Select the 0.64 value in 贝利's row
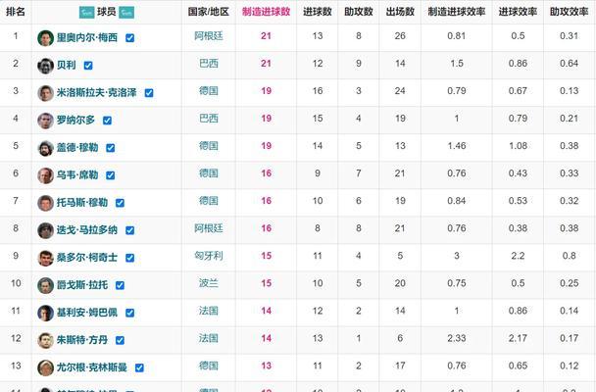The width and height of the screenshot is (596, 392). tap(569, 64)
